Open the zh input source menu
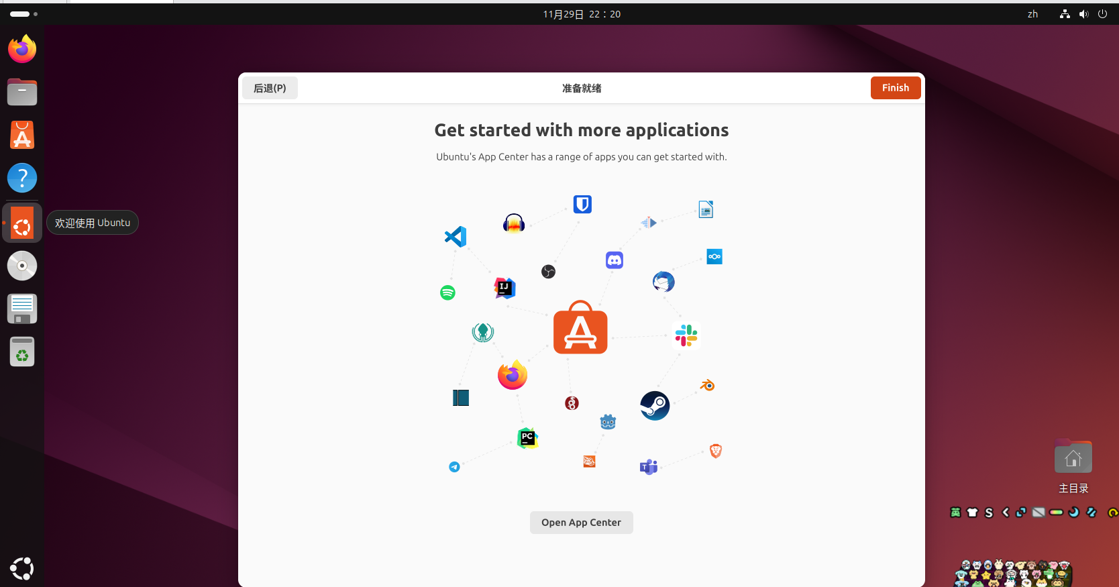 click(x=1033, y=14)
